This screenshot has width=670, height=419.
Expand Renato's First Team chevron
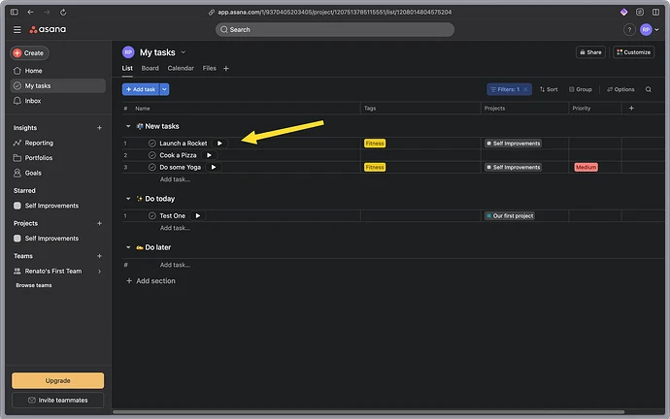(100, 272)
